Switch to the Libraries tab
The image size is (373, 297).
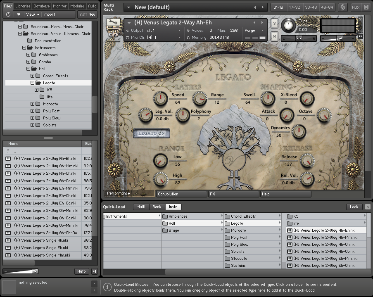23,6
